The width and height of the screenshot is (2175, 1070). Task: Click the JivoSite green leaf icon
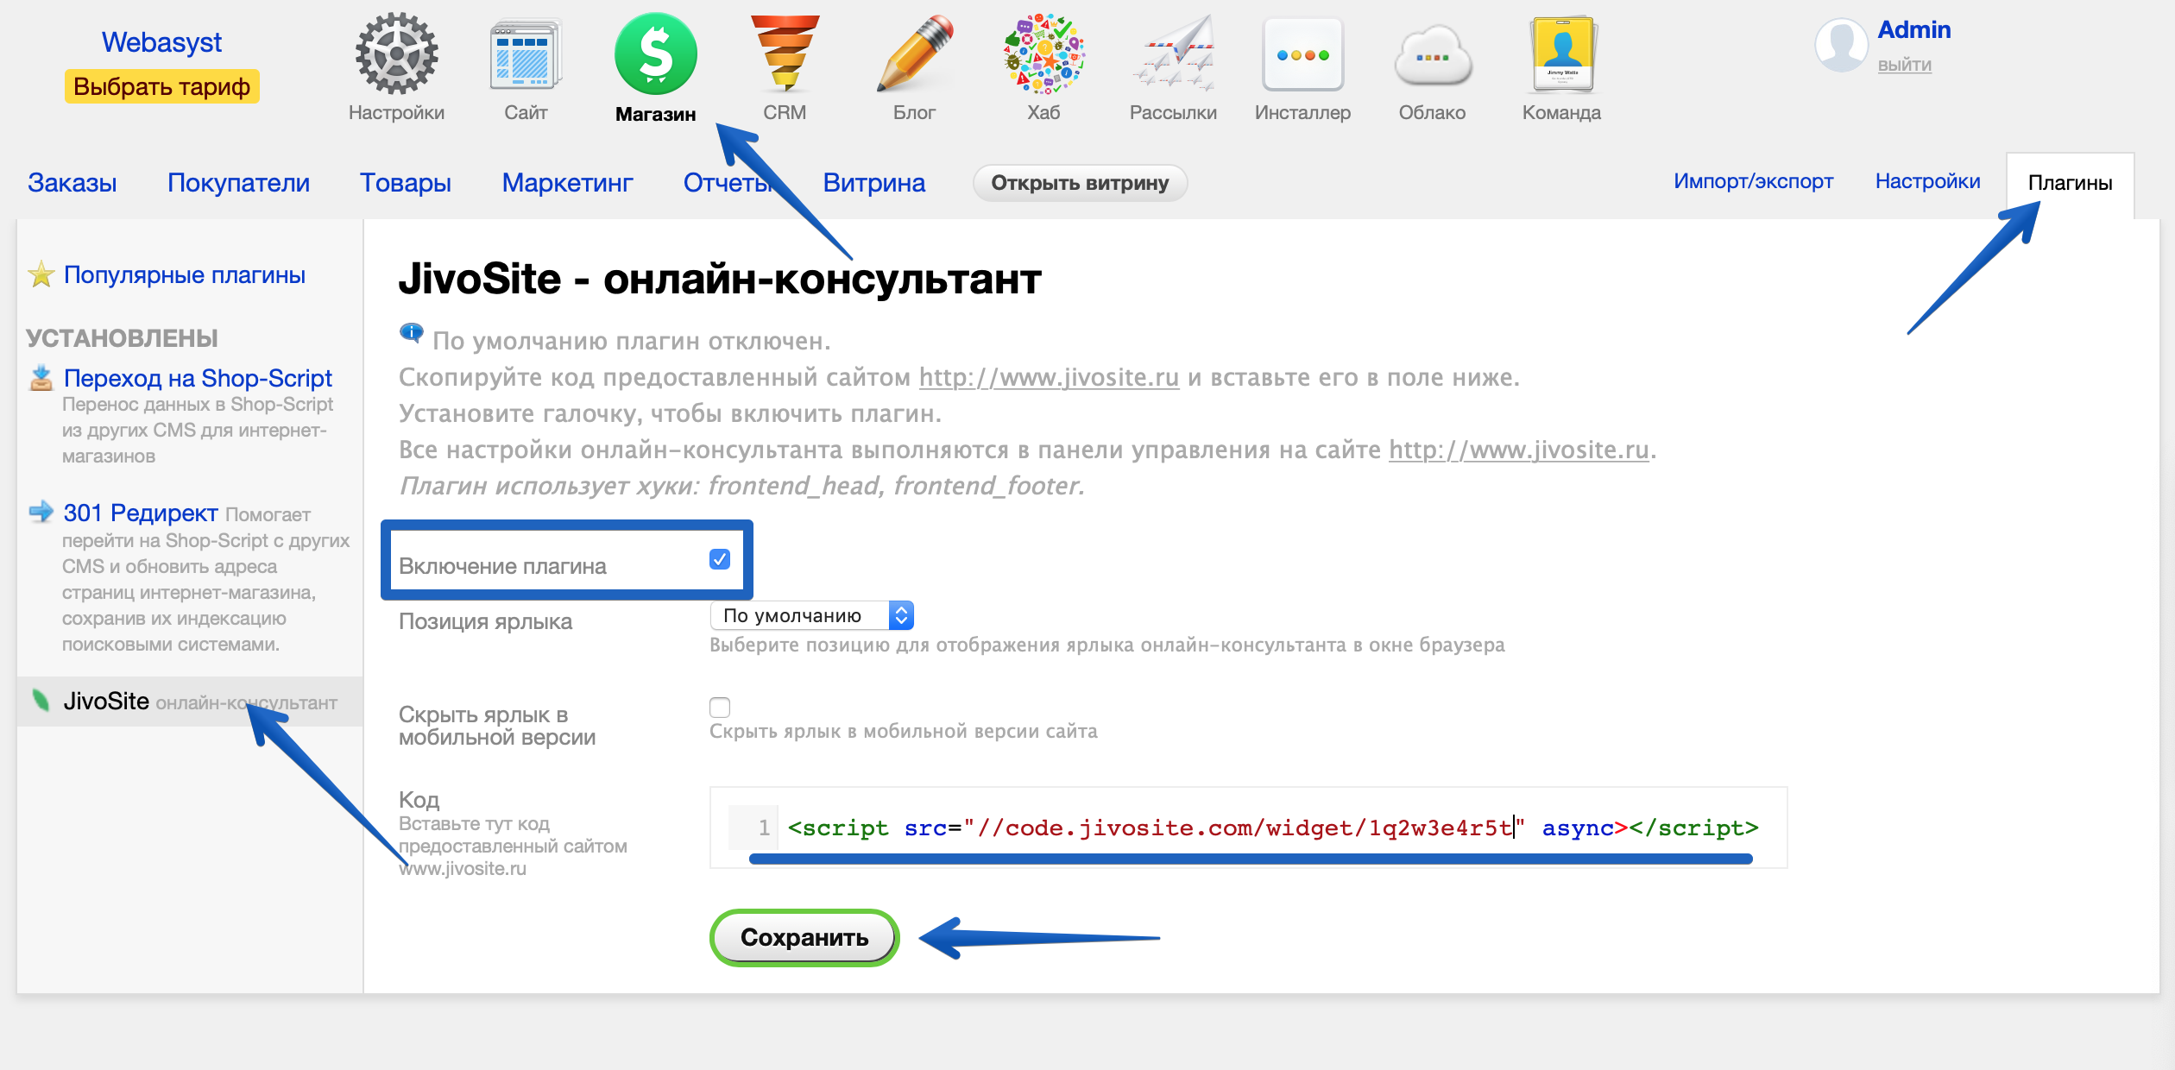click(x=41, y=700)
